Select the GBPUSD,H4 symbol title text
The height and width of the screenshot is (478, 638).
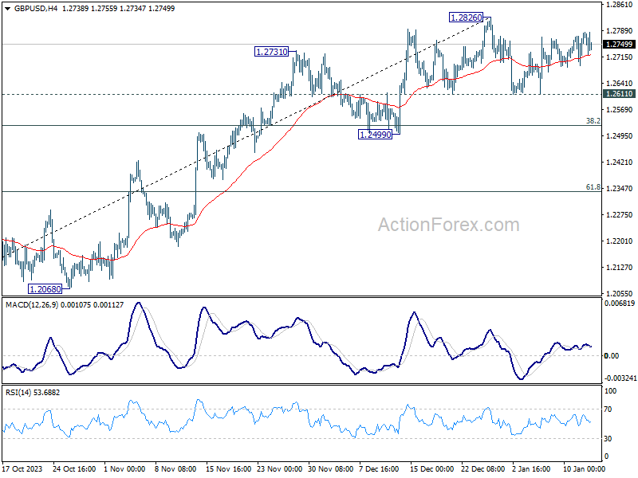point(36,9)
